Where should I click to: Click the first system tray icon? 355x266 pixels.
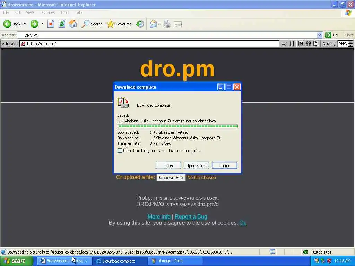[x=316, y=261]
